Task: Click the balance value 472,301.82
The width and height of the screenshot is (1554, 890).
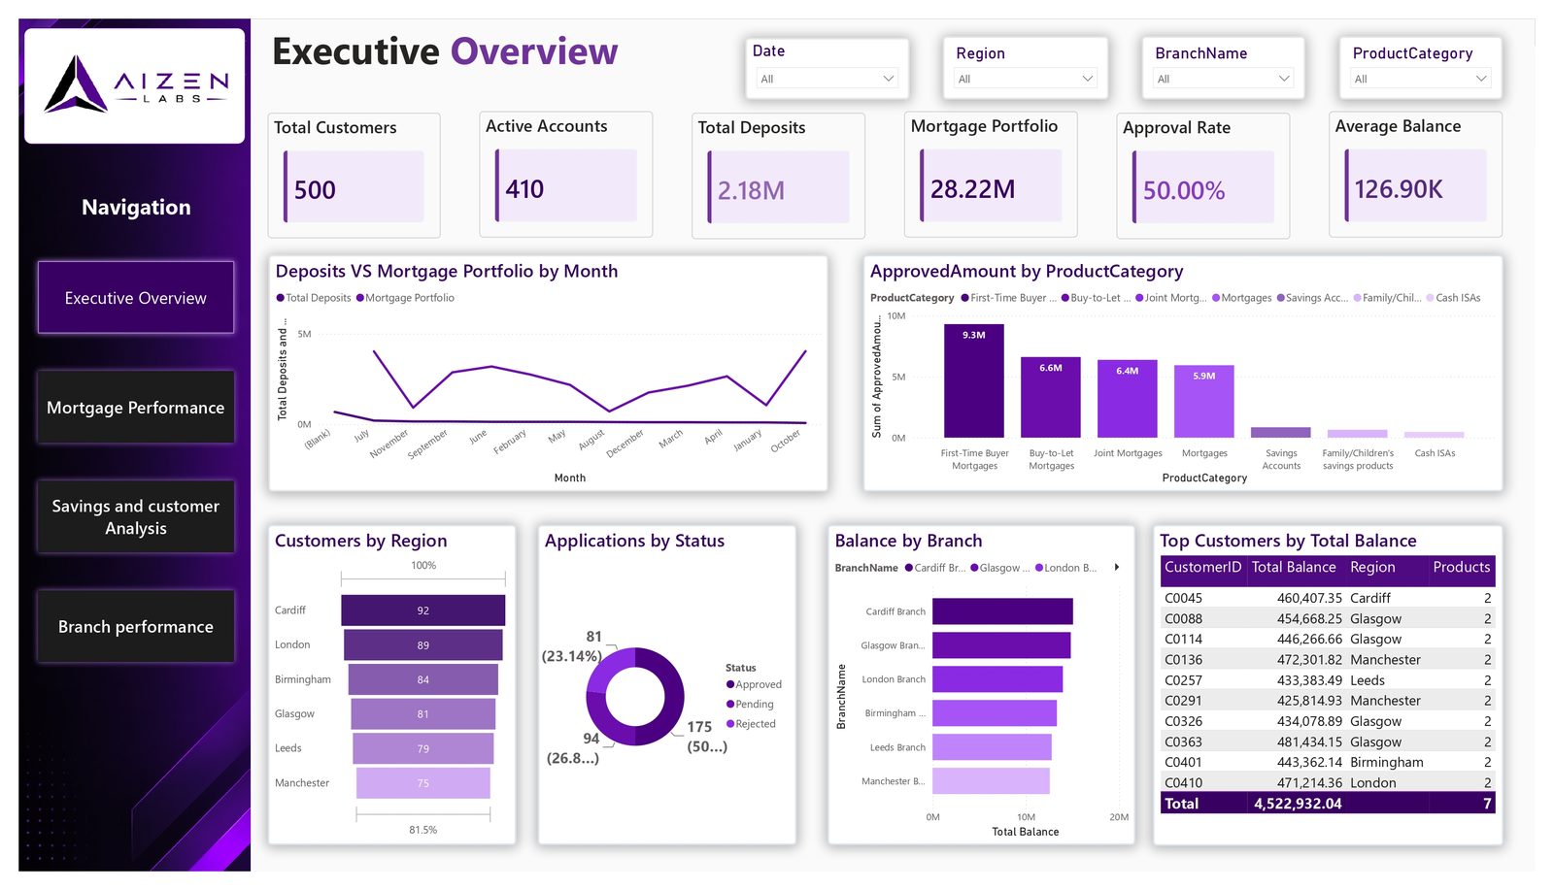Action: [1309, 660]
